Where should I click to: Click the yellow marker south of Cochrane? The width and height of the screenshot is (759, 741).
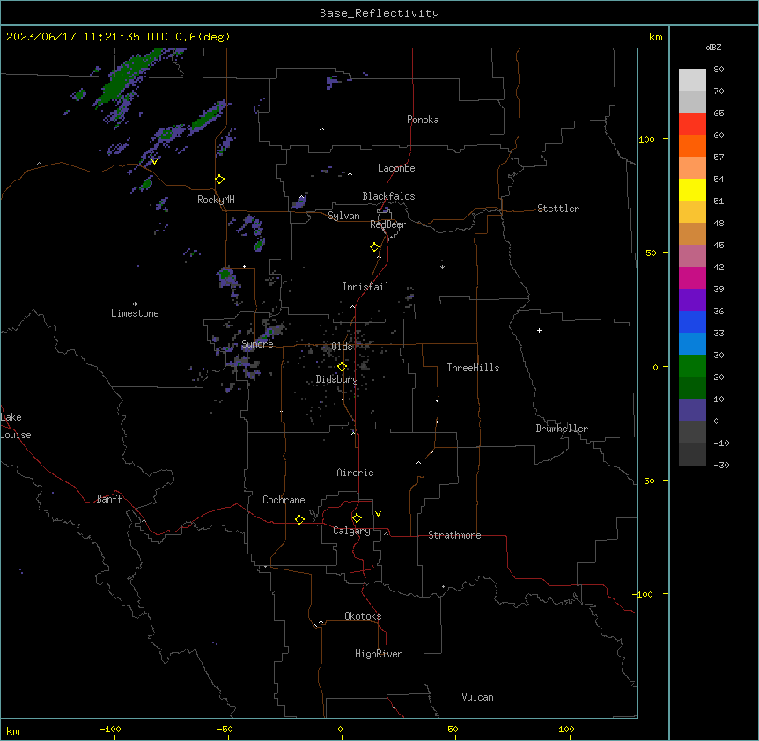(x=299, y=519)
